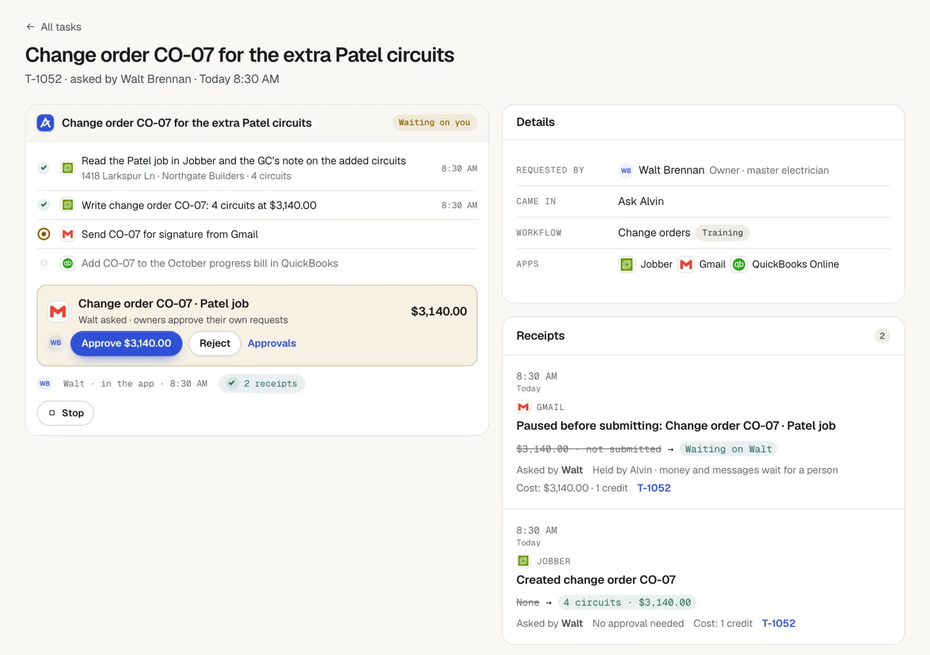Viewport: 930px width, 655px height.
Task: Open the 2 receipts pill
Action: [262, 384]
